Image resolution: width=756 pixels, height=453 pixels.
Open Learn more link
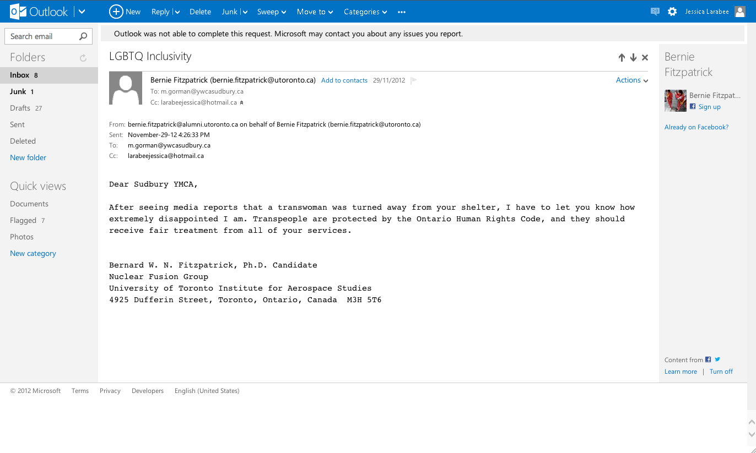(x=681, y=372)
